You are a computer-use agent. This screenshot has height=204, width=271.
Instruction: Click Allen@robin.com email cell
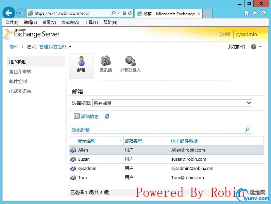pyautogui.click(x=188, y=150)
